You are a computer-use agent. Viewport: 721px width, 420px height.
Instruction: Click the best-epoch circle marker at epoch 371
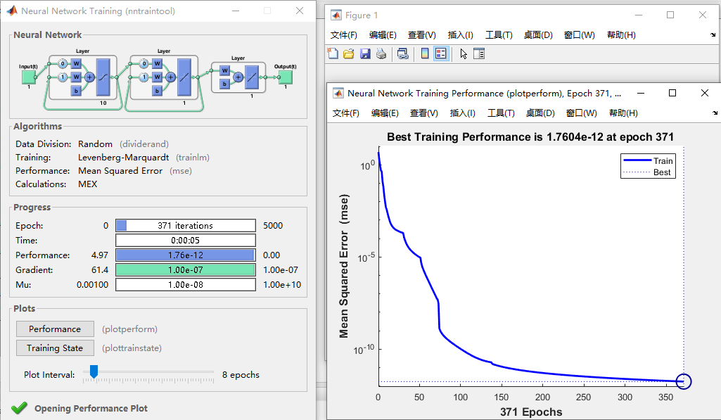(x=684, y=381)
